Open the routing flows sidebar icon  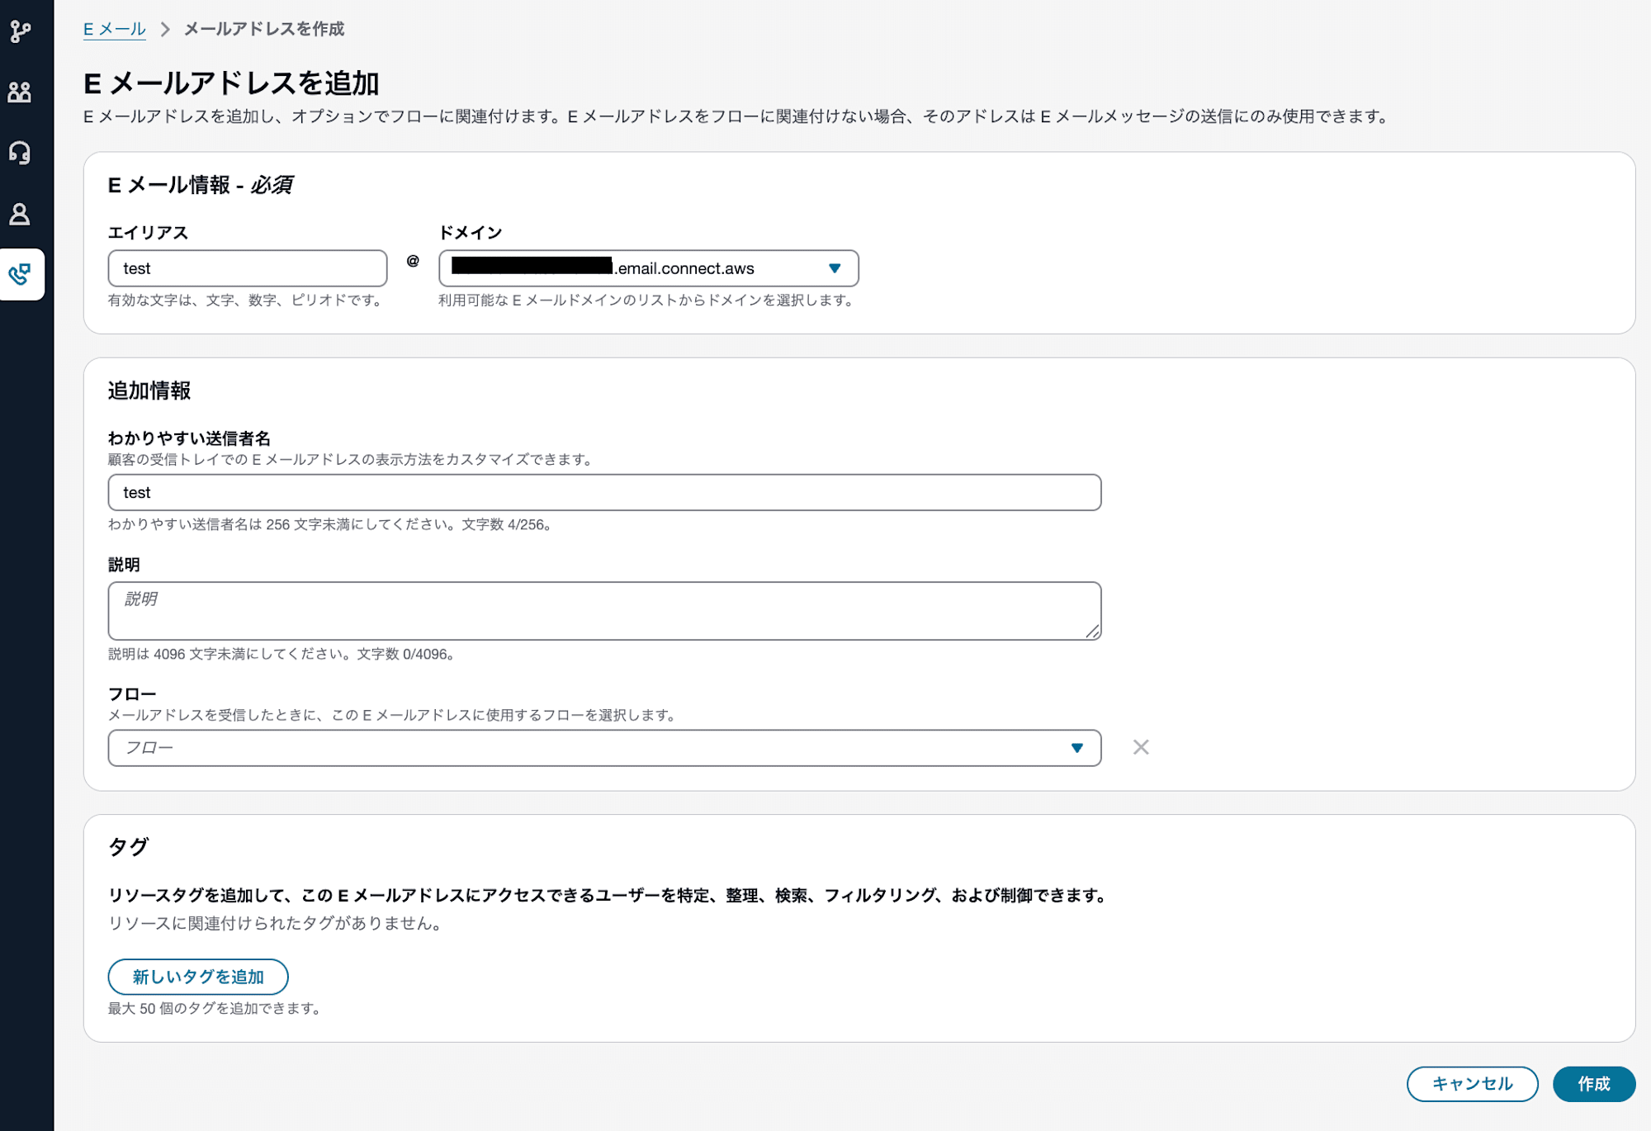click(x=20, y=31)
